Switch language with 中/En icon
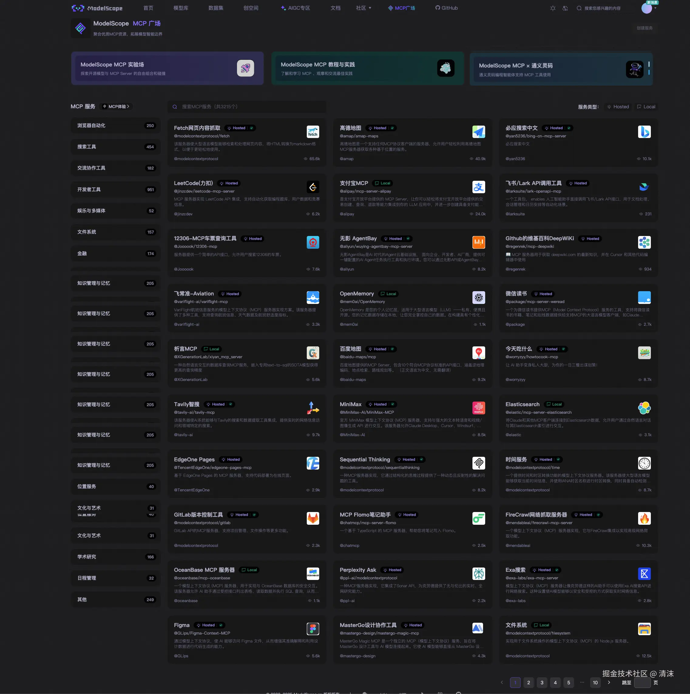This screenshot has width=690, height=694. click(x=565, y=8)
